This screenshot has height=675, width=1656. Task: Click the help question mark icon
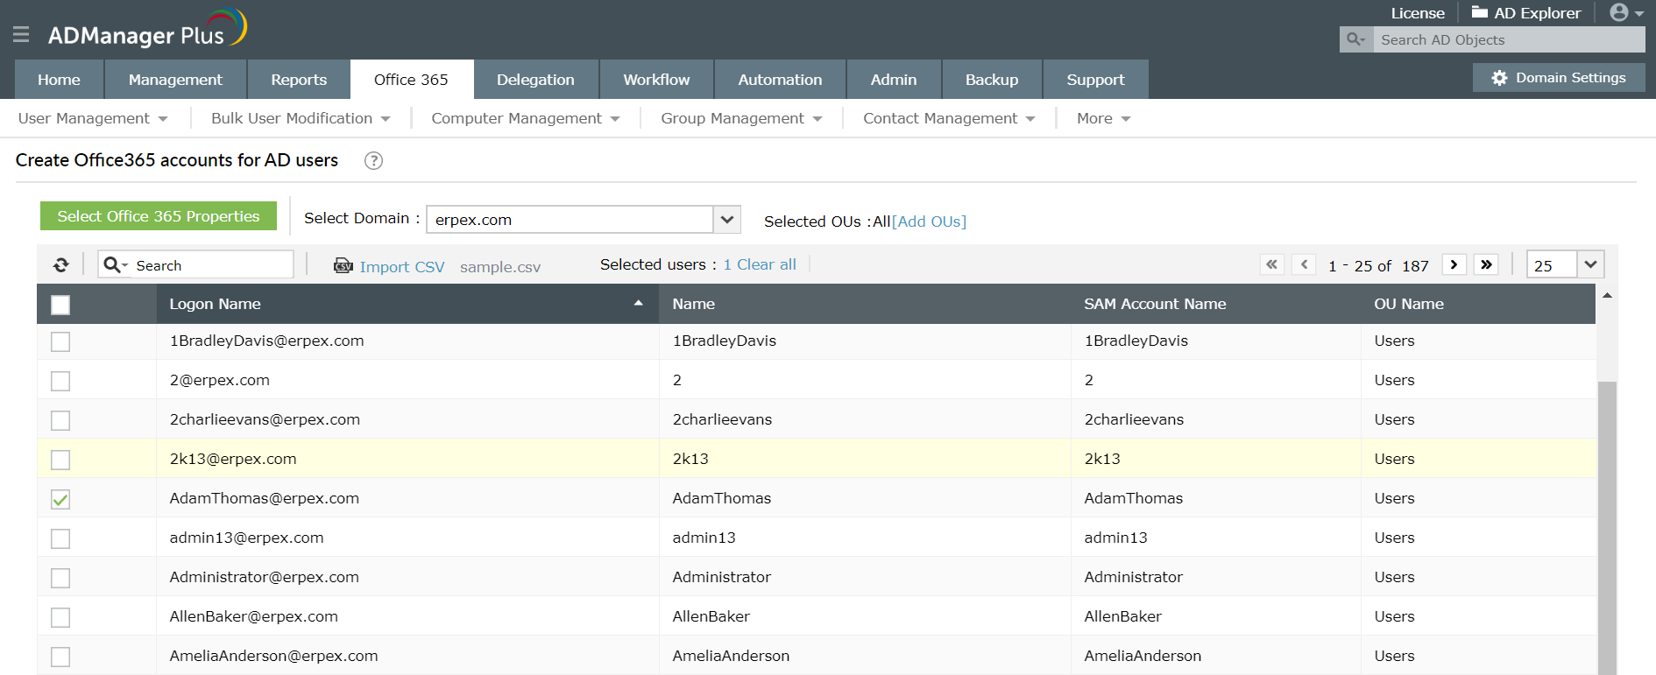pyautogui.click(x=373, y=160)
